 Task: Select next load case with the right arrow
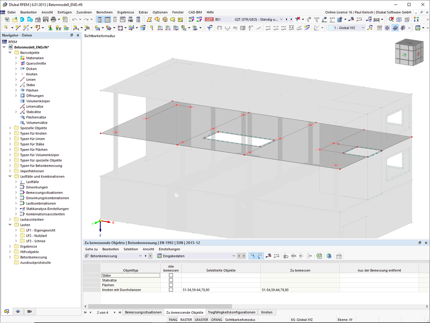click(291, 19)
